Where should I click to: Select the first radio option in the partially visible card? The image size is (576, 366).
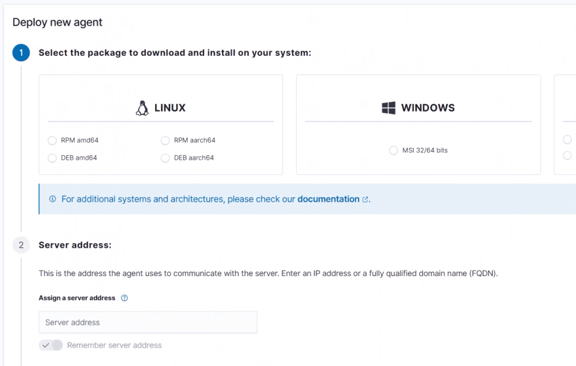567,139
